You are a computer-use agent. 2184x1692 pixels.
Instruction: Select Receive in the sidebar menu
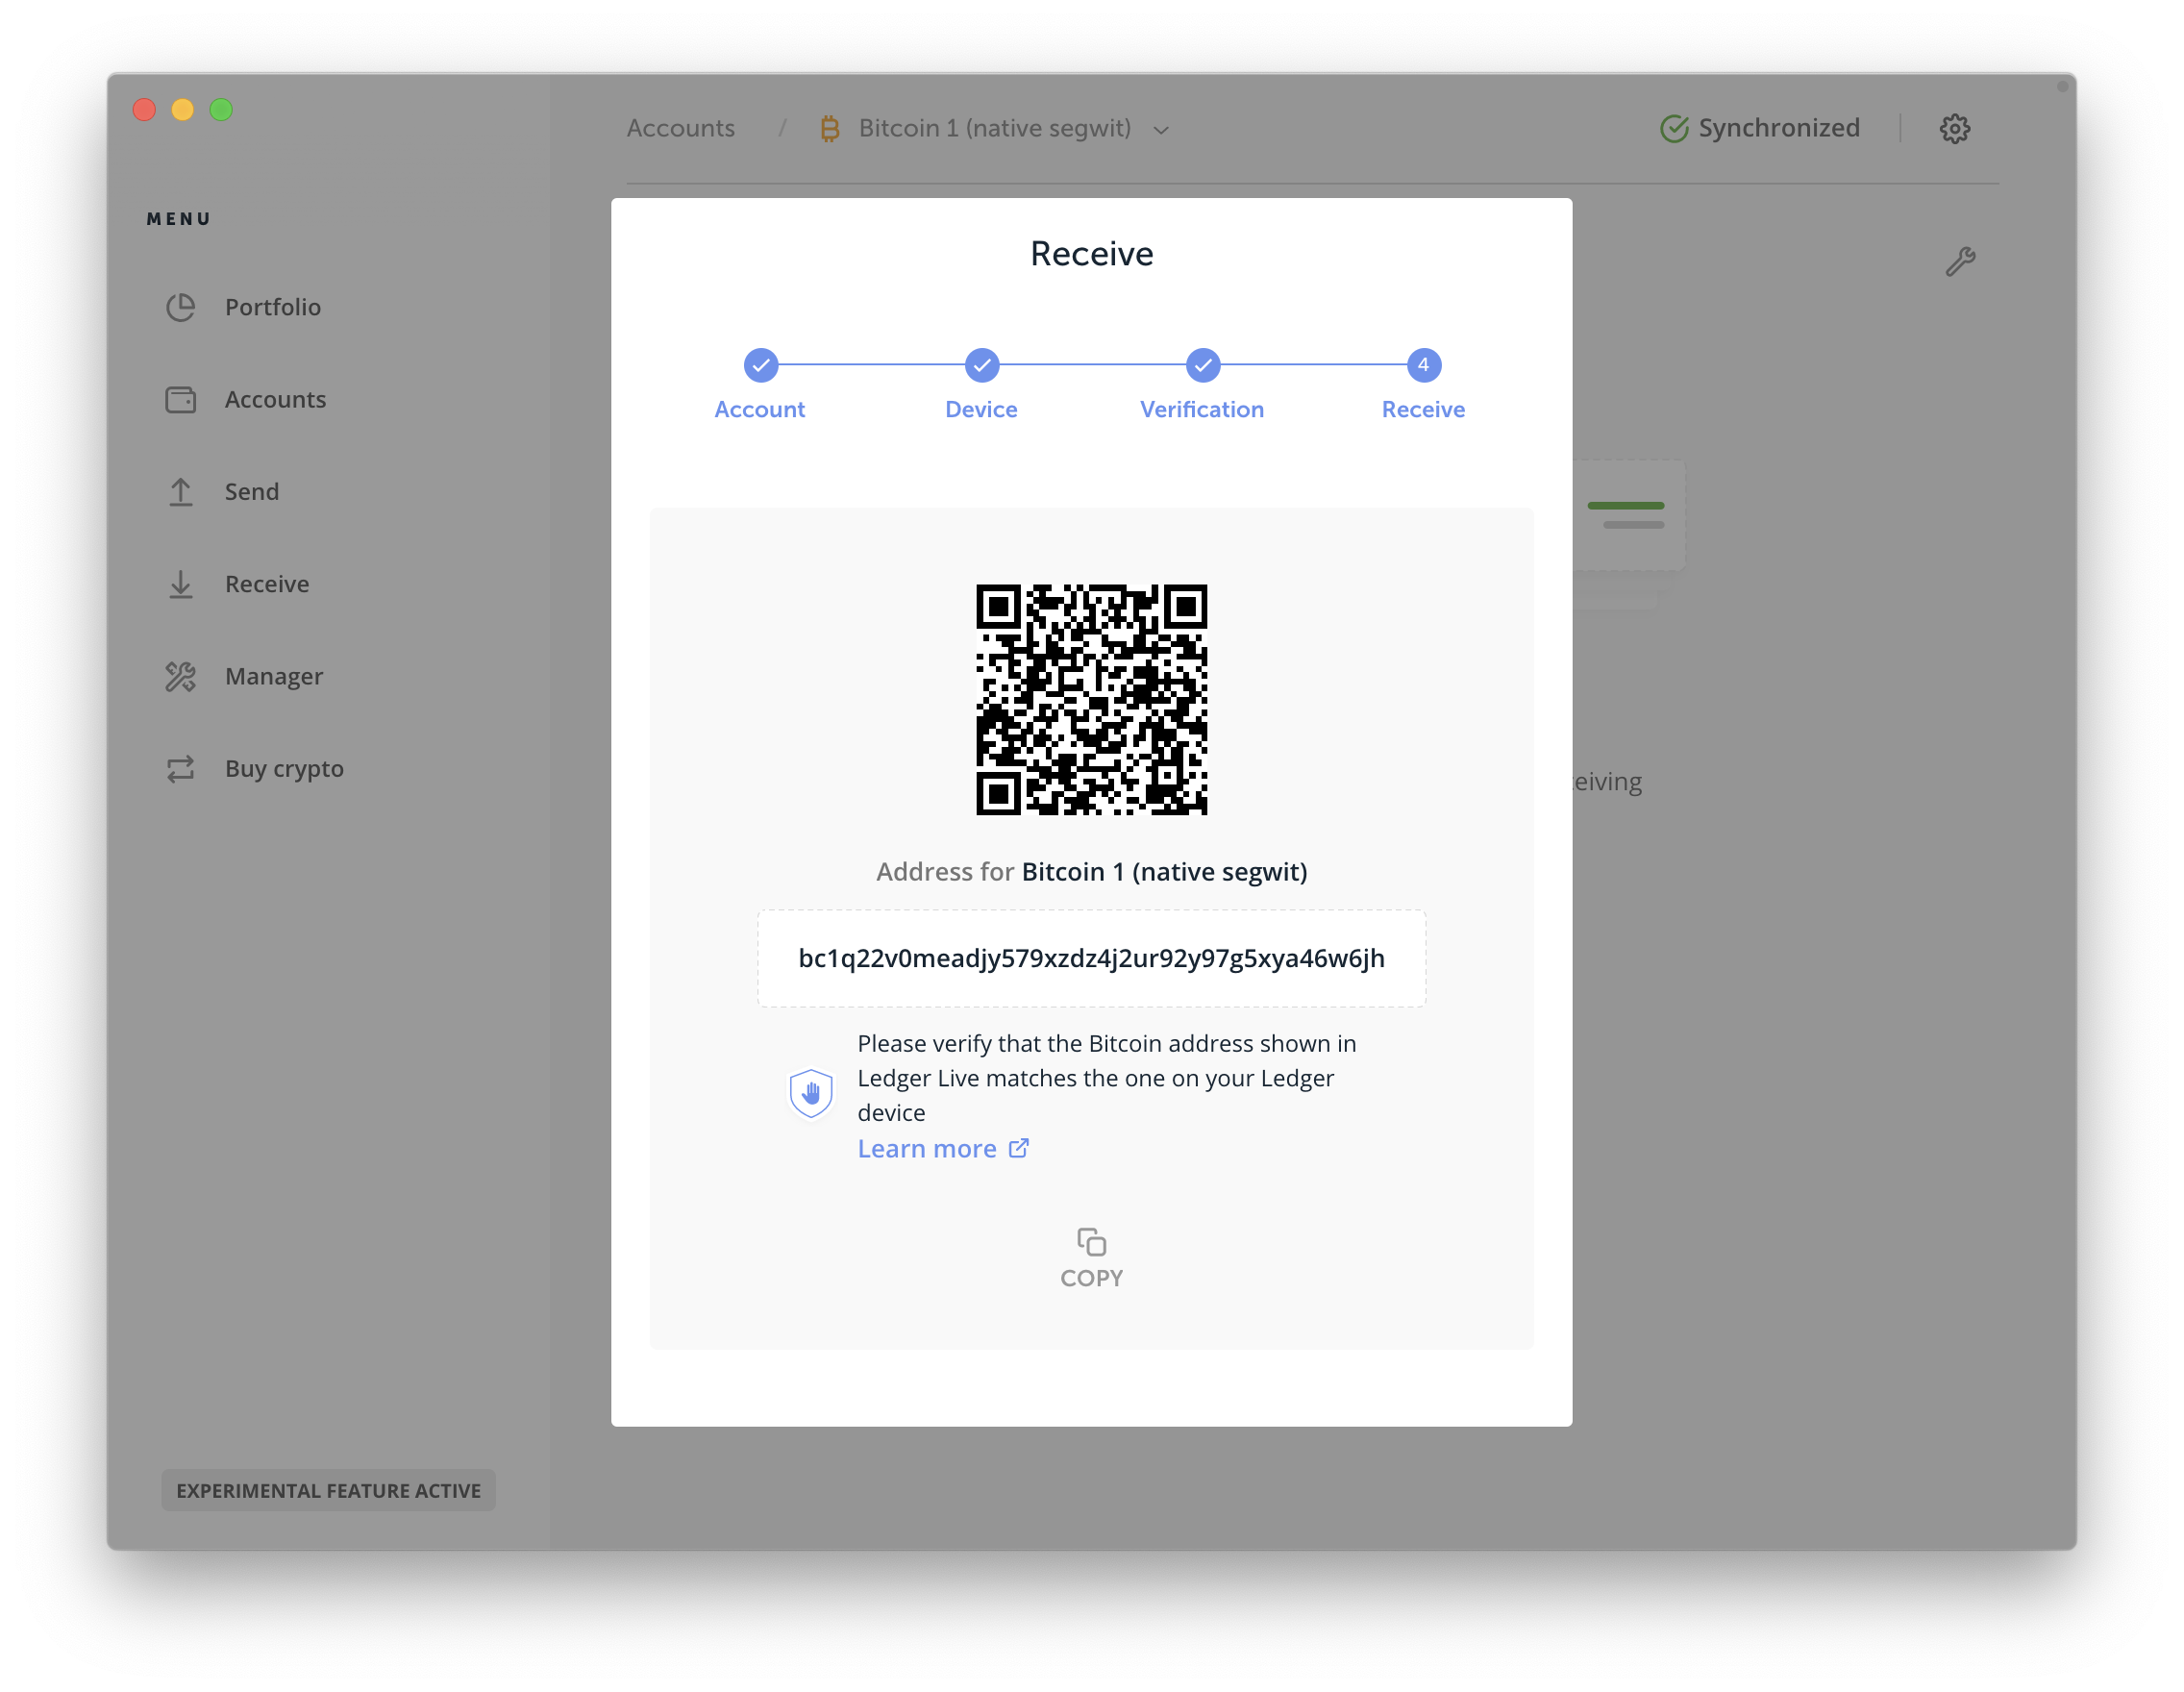click(267, 584)
